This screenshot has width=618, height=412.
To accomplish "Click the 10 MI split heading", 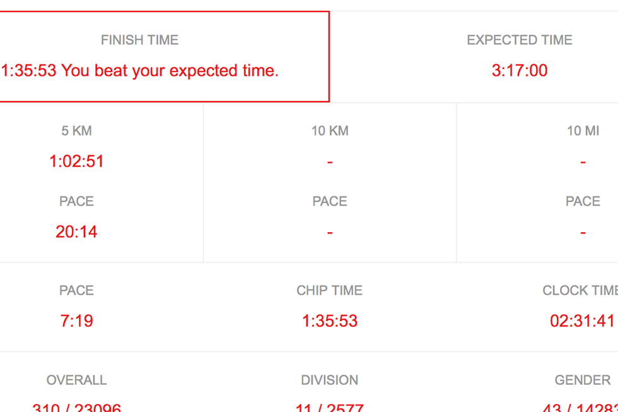I will (x=583, y=131).
